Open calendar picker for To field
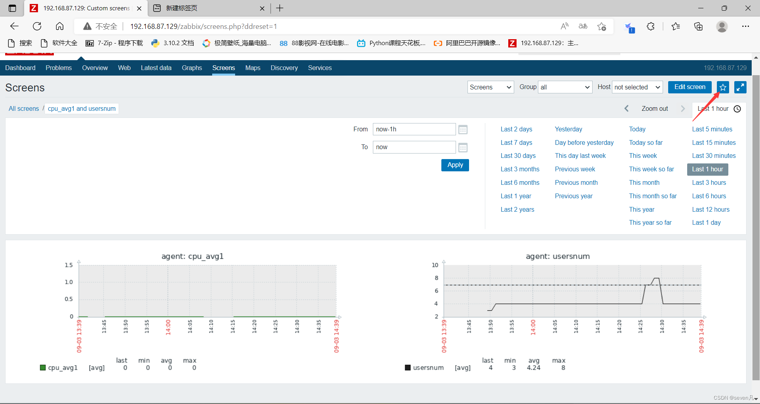Image resolution: width=760 pixels, height=404 pixels. [463, 148]
